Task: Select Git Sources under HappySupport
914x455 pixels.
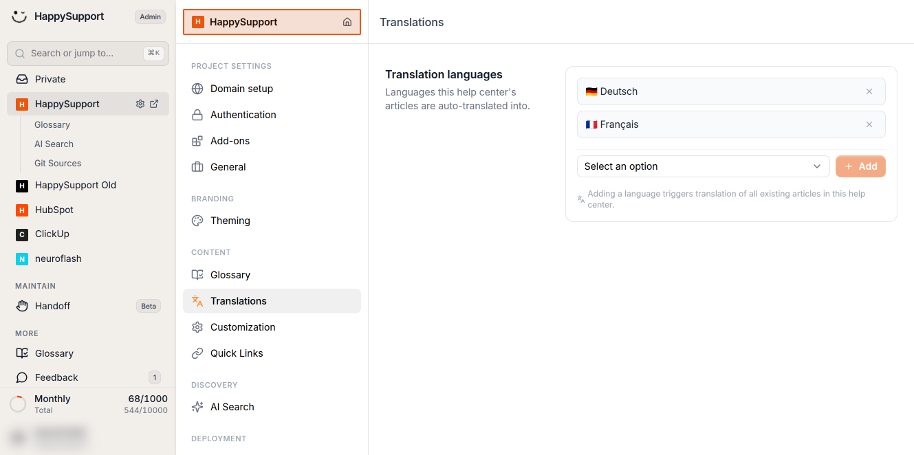Action: click(58, 163)
